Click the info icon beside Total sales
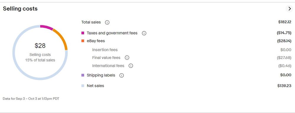Image resolution: width=295 pixels, height=113 pixels. coord(107,22)
